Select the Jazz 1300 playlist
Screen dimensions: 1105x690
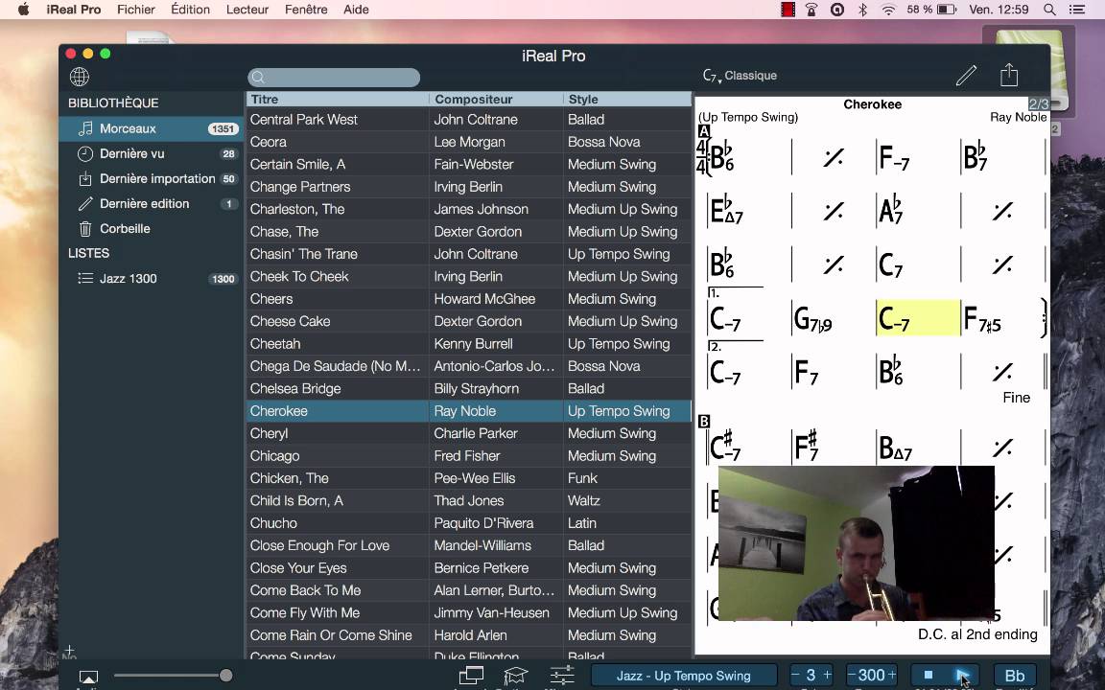coord(152,279)
